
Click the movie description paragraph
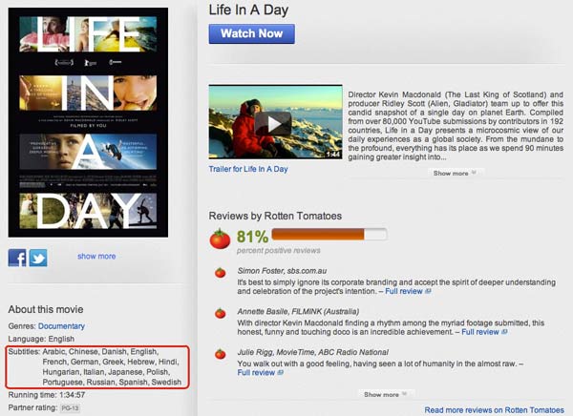click(x=456, y=126)
